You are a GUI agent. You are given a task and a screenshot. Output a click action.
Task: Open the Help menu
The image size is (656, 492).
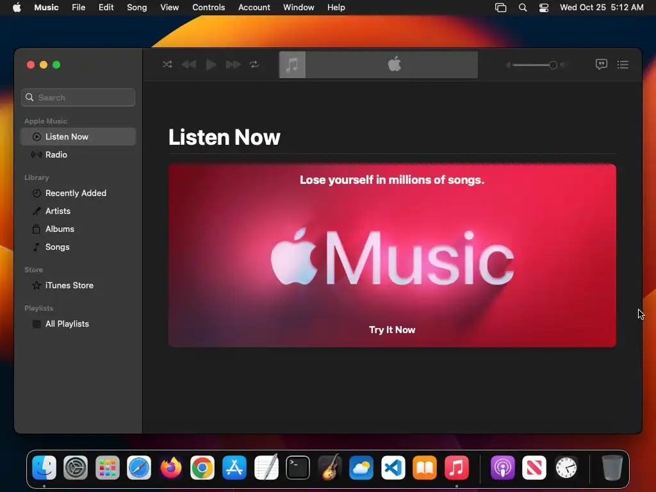pos(336,8)
